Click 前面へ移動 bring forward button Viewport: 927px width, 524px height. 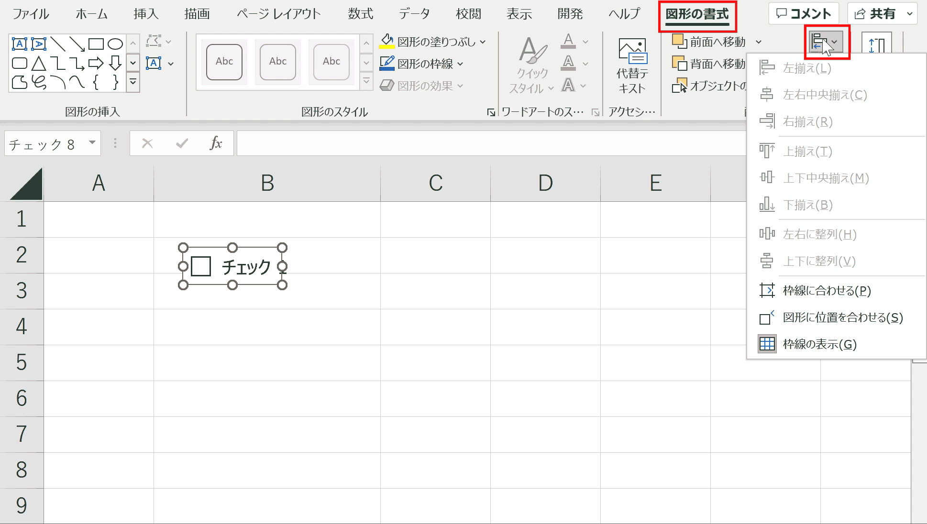coord(709,42)
